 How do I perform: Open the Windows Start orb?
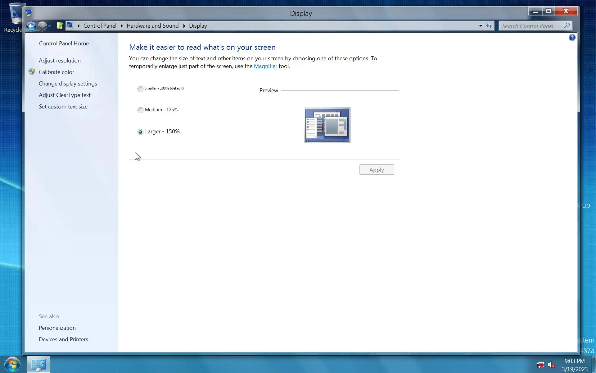click(x=12, y=364)
